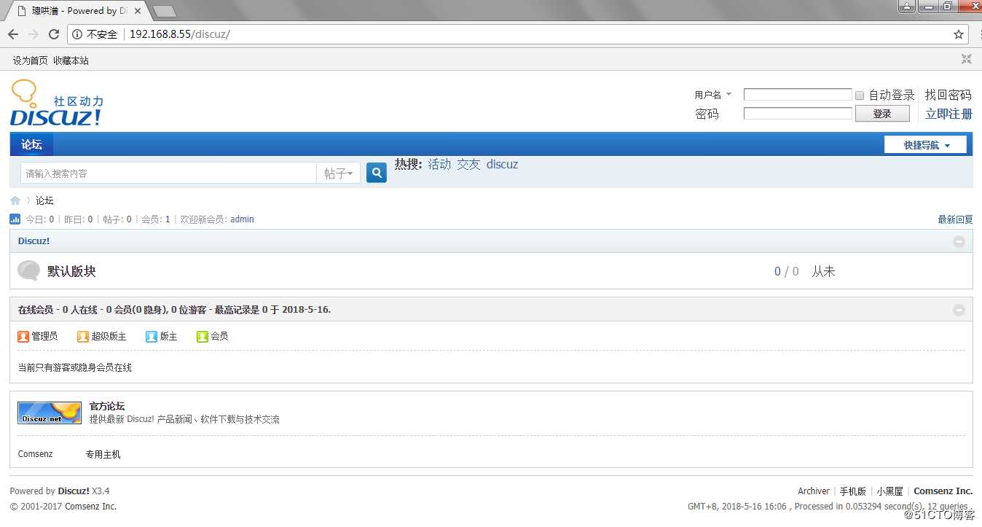Expand the 快捷导航 menu

click(925, 145)
